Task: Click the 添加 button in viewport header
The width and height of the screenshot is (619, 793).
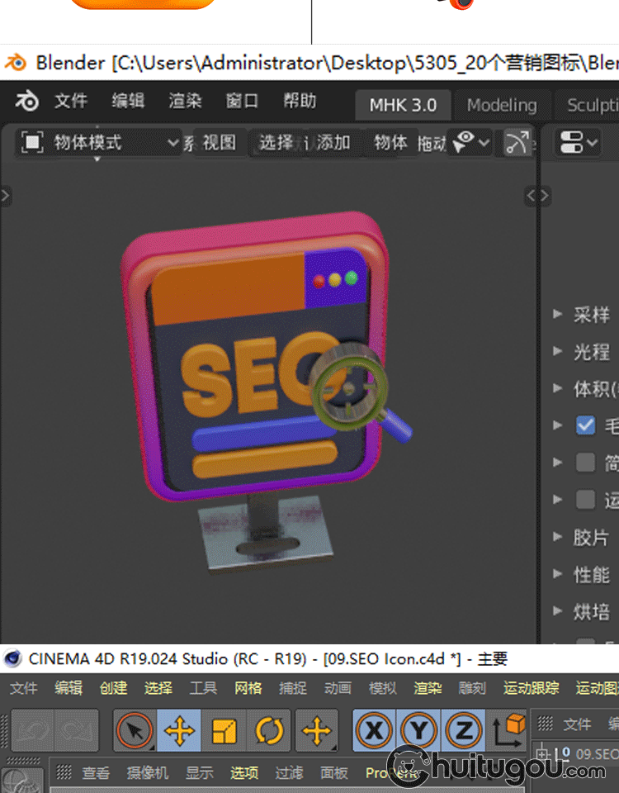Action: 333,143
